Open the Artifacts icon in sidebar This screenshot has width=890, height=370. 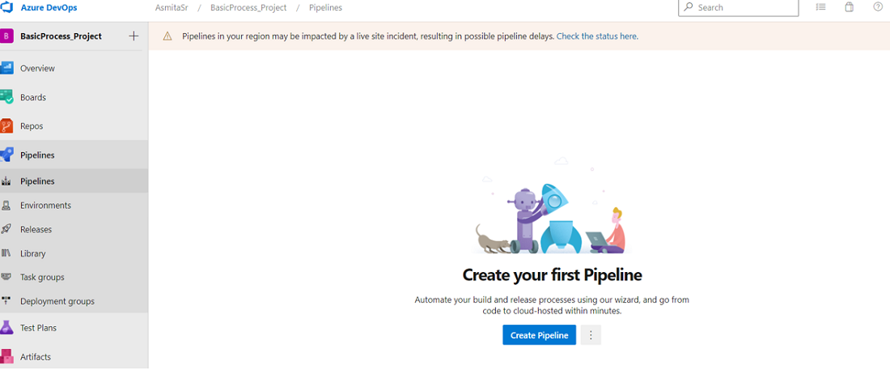[x=7, y=356]
